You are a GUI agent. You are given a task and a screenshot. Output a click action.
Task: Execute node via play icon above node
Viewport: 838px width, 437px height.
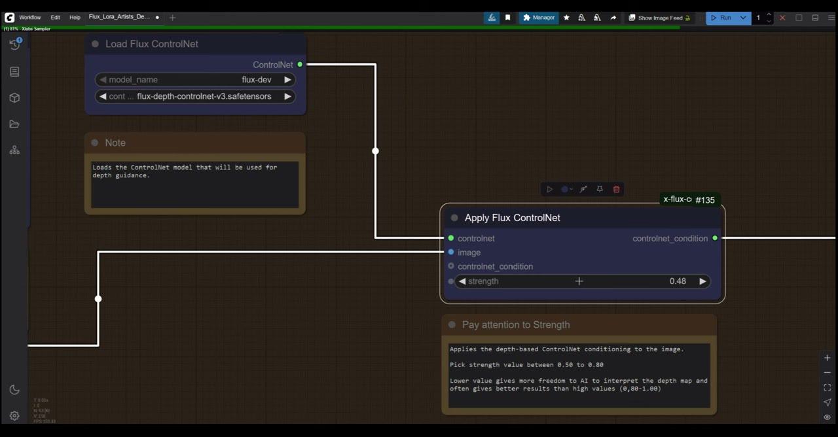click(549, 189)
